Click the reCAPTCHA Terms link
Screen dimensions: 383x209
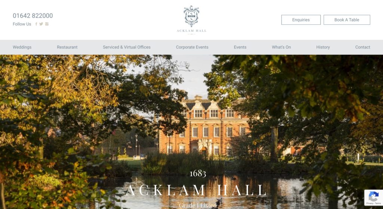coord(378,203)
